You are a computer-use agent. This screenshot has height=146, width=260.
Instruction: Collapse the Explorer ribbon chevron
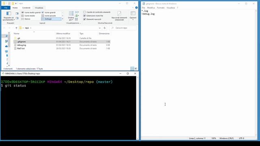pos(133,8)
